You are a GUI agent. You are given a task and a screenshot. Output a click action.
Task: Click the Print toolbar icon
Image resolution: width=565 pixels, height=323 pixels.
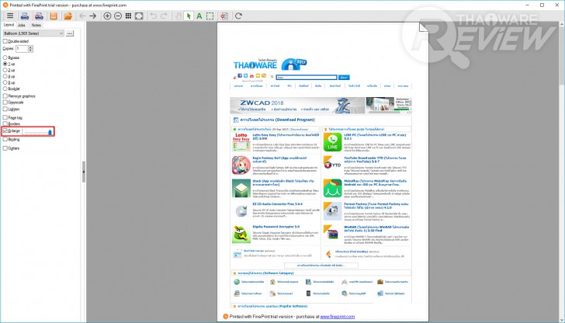pyautogui.click(x=25, y=16)
